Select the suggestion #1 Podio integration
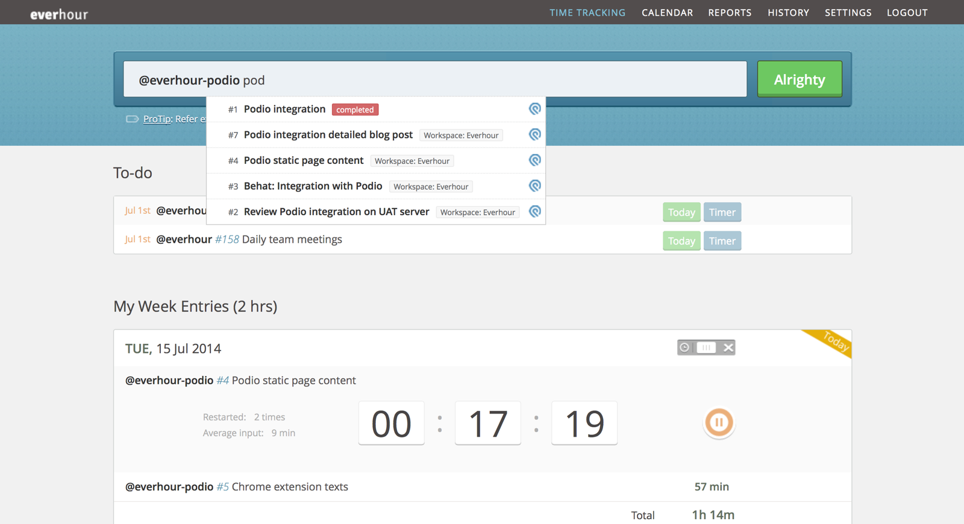Image resolution: width=964 pixels, height=524 pixels. [x=376, y=109]
